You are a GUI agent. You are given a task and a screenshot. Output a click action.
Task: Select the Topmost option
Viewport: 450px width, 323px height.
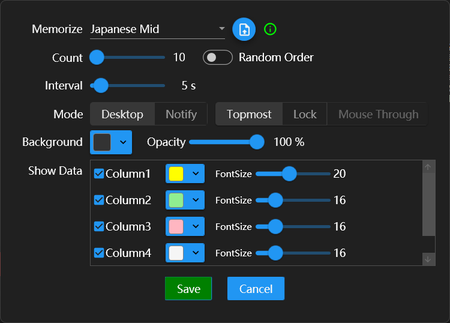click(x=249, y=114)
